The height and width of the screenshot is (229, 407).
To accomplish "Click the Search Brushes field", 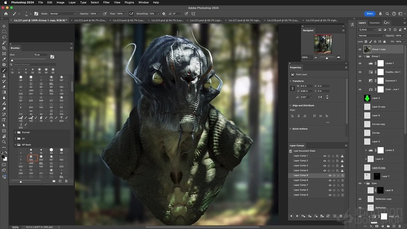I will click(x=33, y=64).
